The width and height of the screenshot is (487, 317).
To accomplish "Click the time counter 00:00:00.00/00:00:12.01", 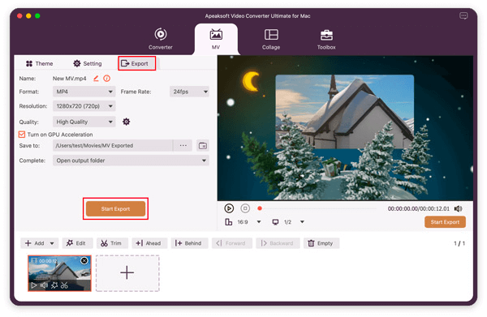I will (418, 208).
